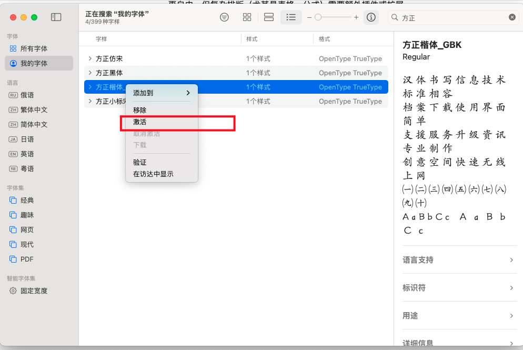The width and height of the screenshot is (523, 350).
Task: Click the search field containing 方正
Action: point(452,18)
